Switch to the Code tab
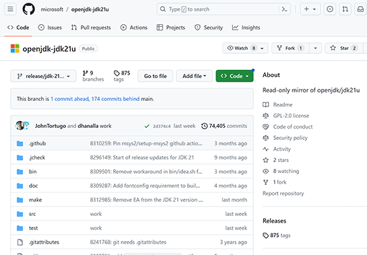The height and width of the screenshot is (255, 367). [18, 28]
